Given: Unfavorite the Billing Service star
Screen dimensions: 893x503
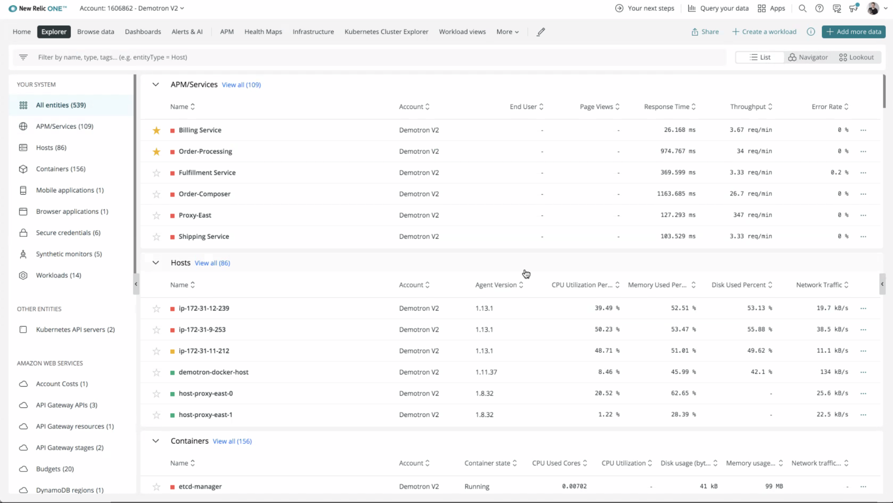Looking at the screenshot, I should 156,130.
